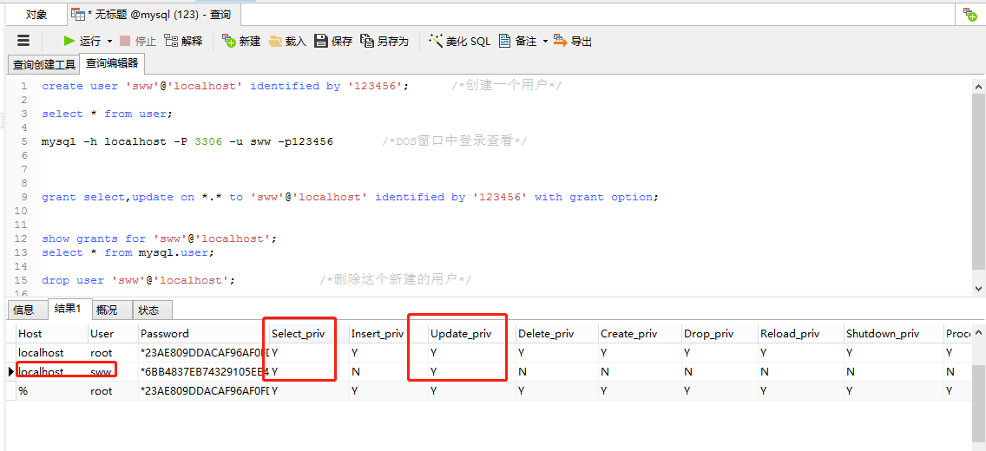
Task: Click editor scrollbar down arrow
Action: tap(978, 288)
